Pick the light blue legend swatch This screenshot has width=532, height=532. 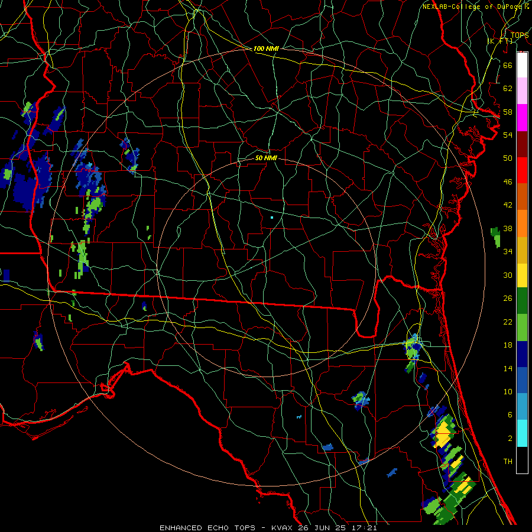522,407
